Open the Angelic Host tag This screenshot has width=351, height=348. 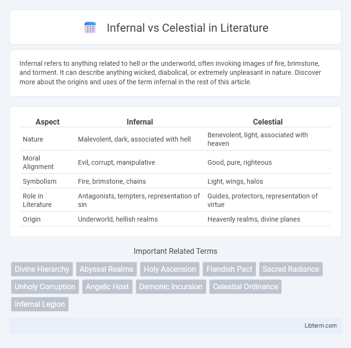107,286
